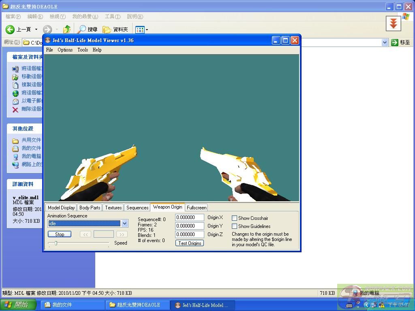Click the copy-this-file task icon
Image resolution: width=415 pixels, height=311 pixels.
[15, 85]
